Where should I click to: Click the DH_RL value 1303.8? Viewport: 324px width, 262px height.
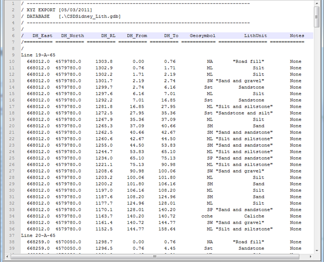[x=104, y=61]
